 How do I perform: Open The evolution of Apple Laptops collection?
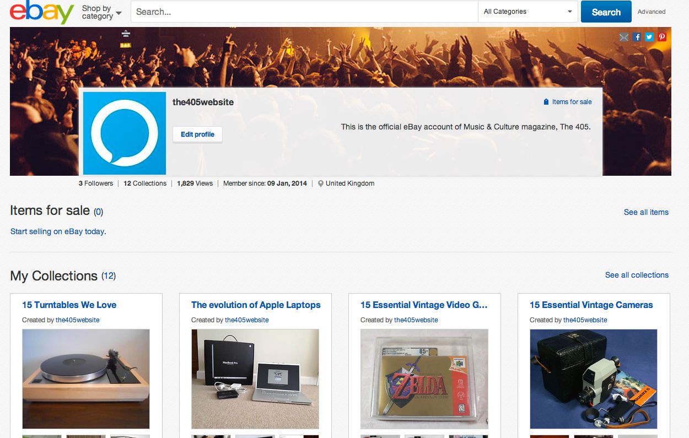click(x=256, y=305)
